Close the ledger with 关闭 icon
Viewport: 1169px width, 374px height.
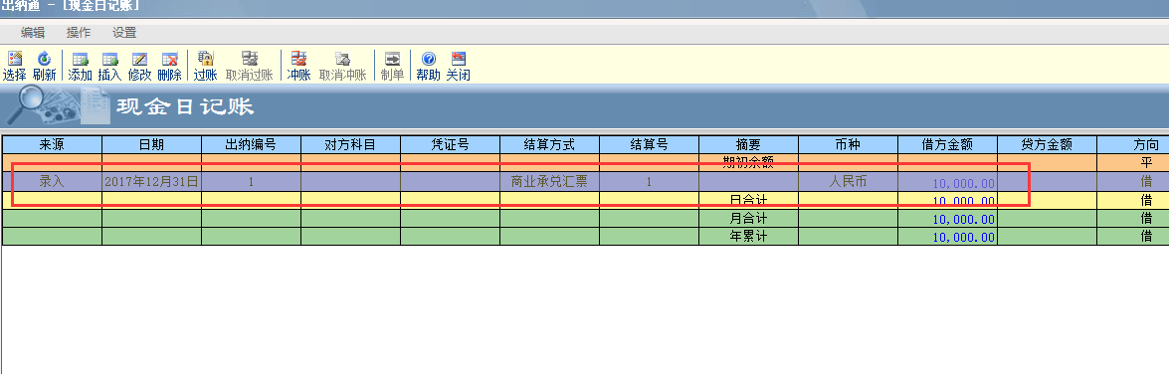point(458,66)
